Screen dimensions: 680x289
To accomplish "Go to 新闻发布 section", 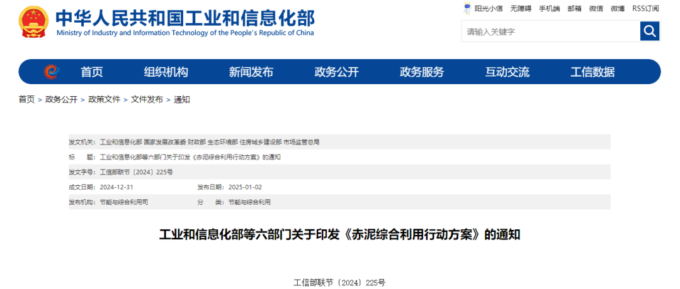I will click(251, 72).
